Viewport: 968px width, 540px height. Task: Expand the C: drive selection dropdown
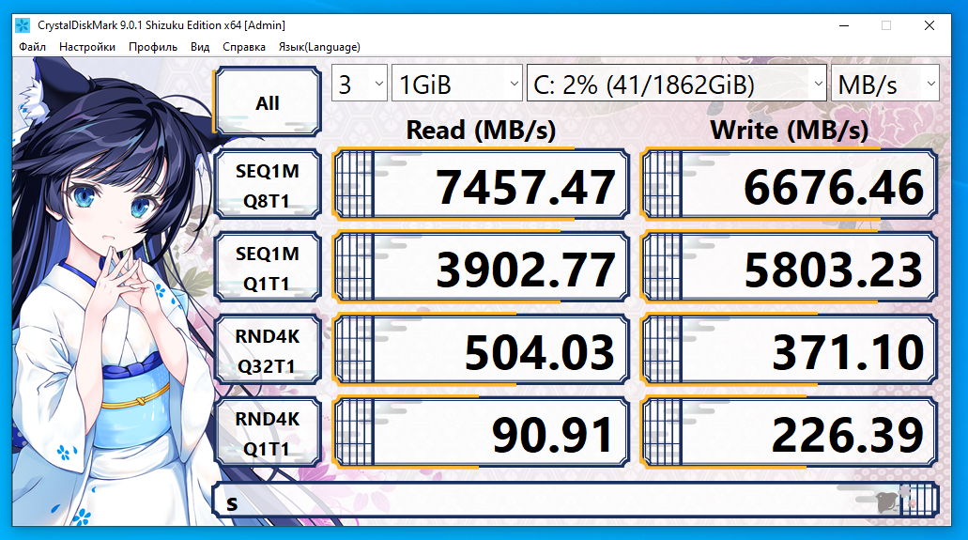(x=677, y=84)
